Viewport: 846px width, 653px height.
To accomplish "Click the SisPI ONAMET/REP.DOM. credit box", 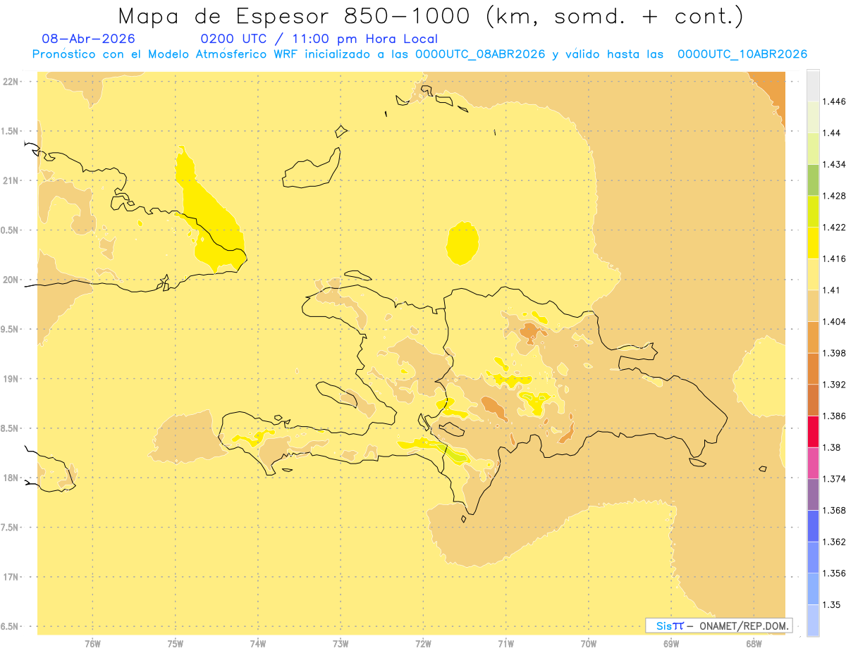I will click(x=718, y=626).
